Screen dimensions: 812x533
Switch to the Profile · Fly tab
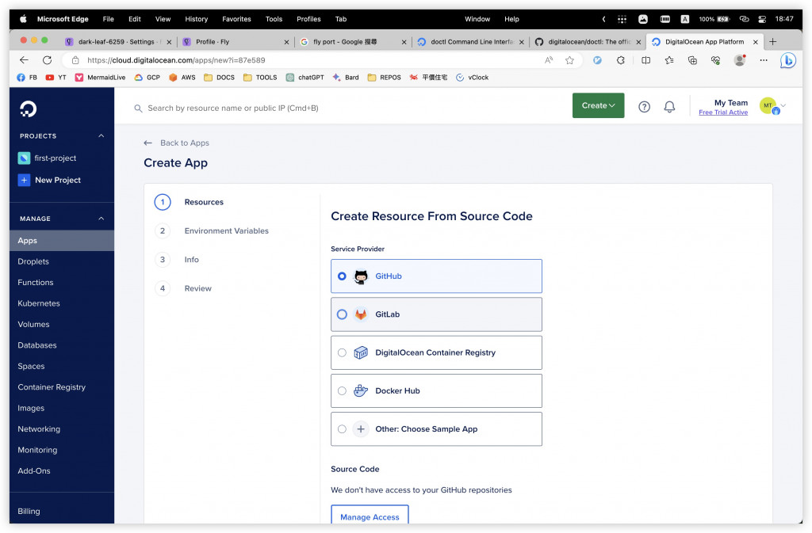[x=230, y=42]
